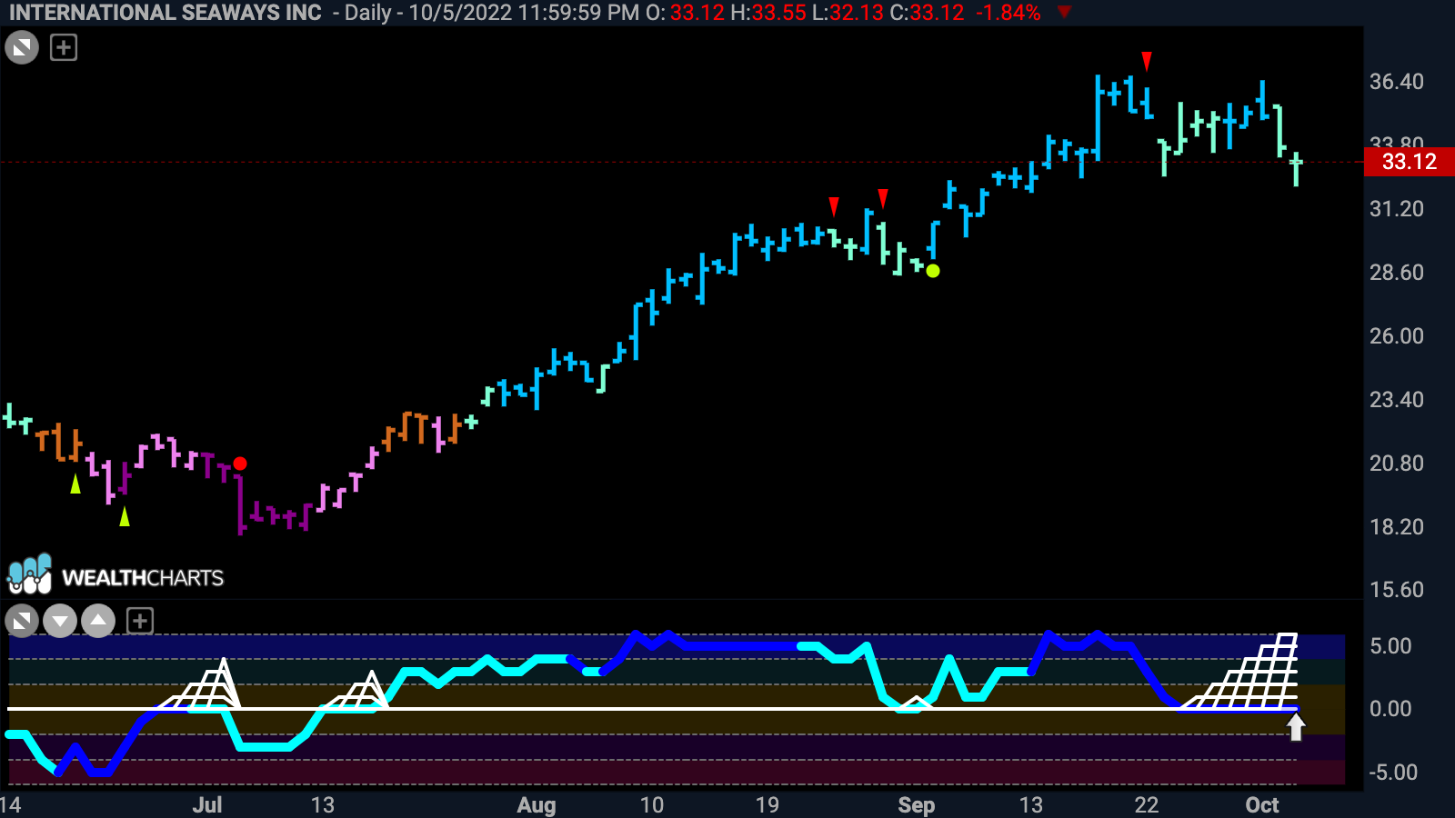Viewport: 1455px width, 818px height.
Task: Click the plus icon on the indicator panel
Action: (x=139, y=622)
